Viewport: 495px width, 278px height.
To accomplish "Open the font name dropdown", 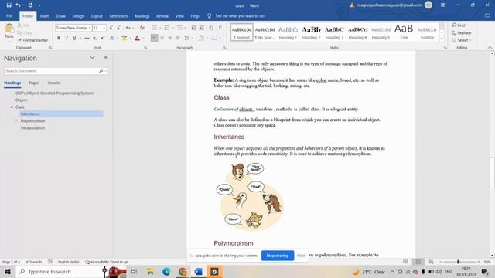I will tap(90, 28).
